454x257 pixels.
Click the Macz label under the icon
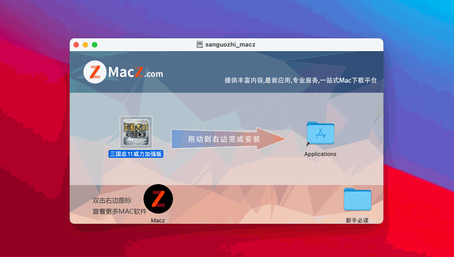158,220
